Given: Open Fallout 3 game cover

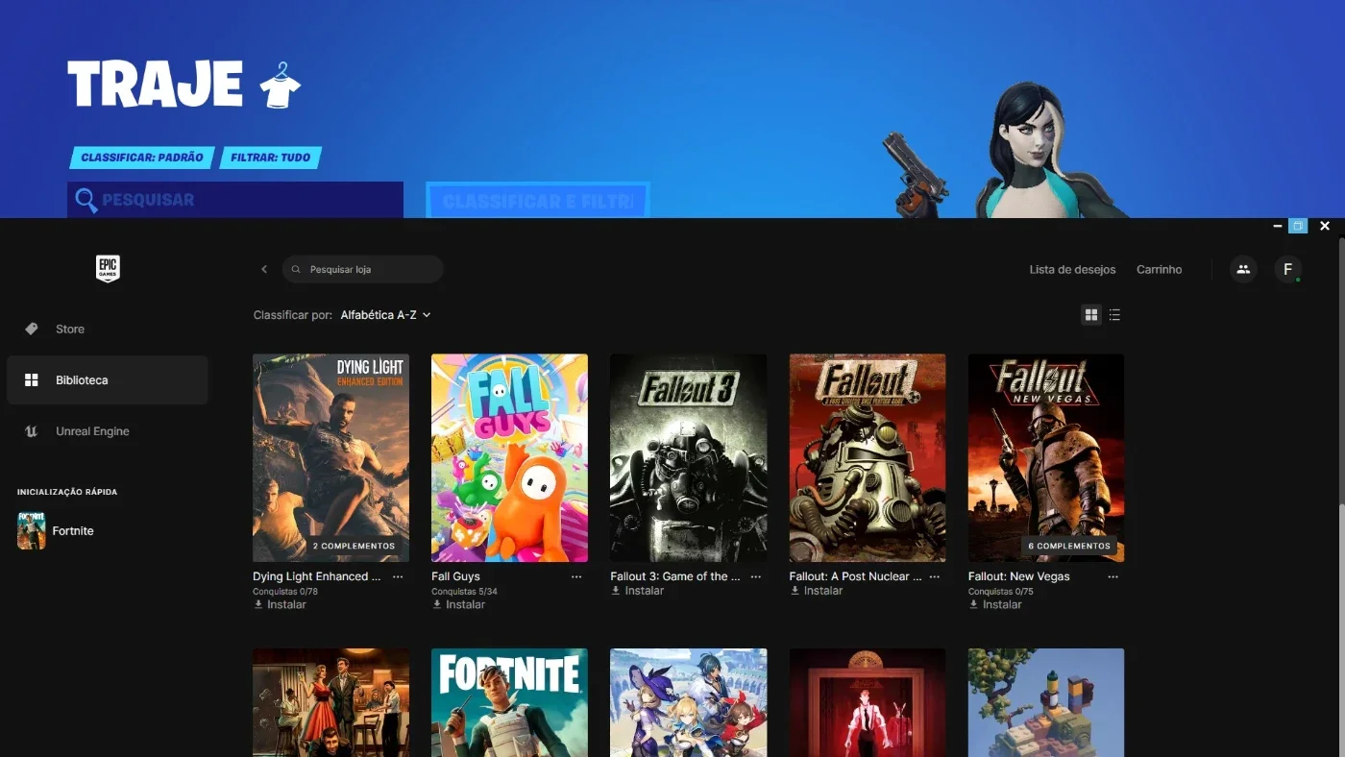Looking at the screenshot, I should [x=688, y=458].
